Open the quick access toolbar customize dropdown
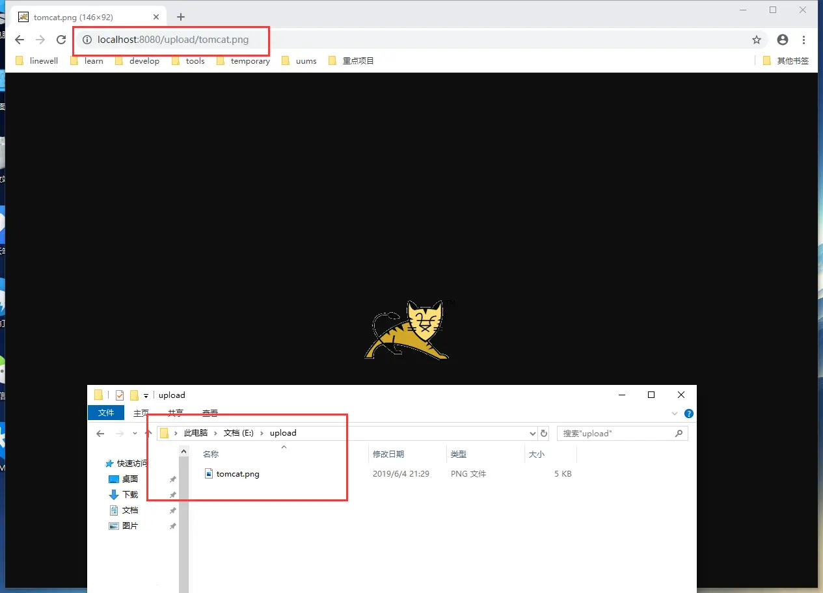Image resolution: width=823 pixels, height=593 pixels. [x=146, y=395]
